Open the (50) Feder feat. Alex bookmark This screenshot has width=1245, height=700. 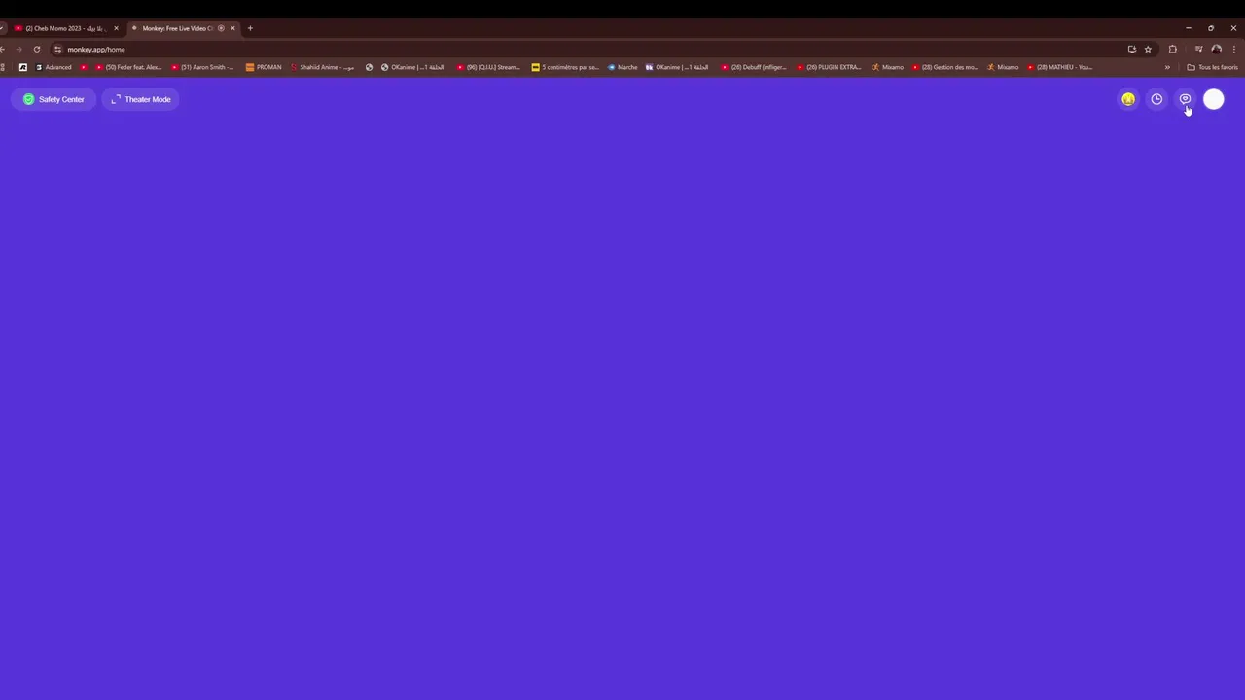(128, 67)
